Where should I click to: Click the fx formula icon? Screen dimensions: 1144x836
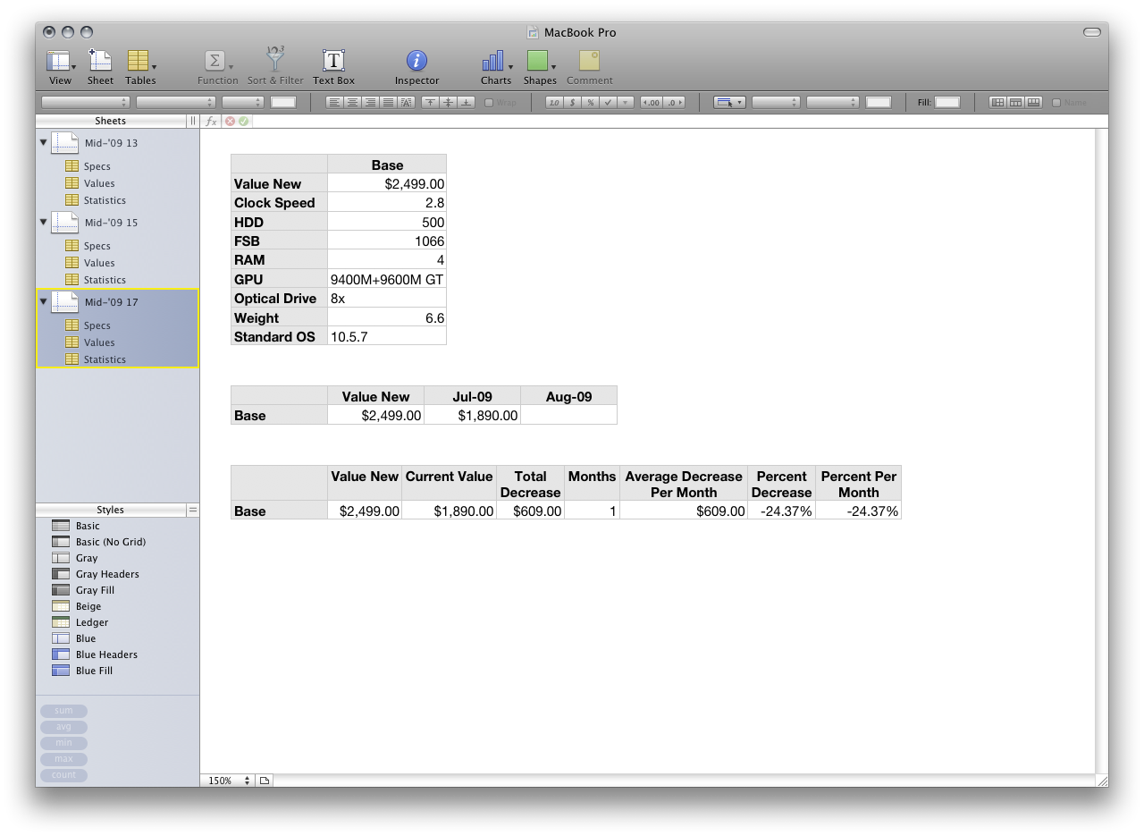point(212,121)
